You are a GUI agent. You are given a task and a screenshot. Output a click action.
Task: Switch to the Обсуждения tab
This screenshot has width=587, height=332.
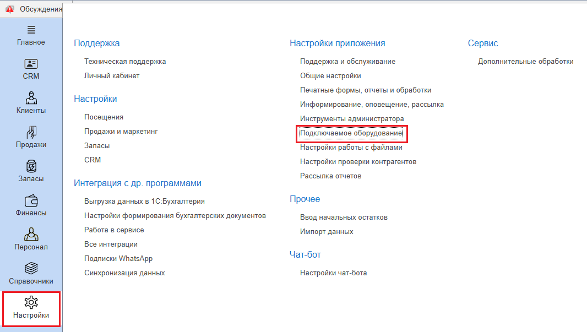tap(40, 9)
